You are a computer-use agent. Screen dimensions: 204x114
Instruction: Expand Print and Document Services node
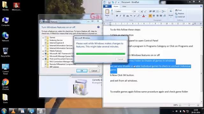coord(43,59)
